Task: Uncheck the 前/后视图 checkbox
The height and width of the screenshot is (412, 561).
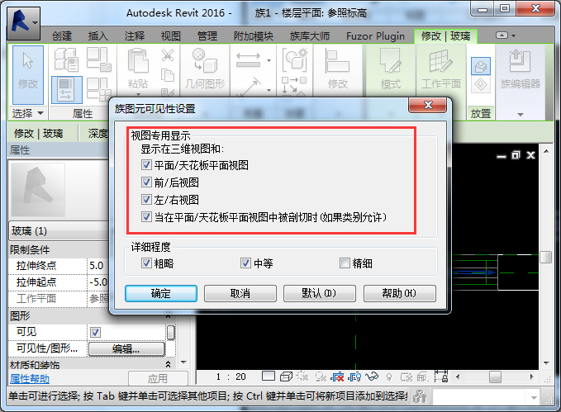Action: coord(146,182)
